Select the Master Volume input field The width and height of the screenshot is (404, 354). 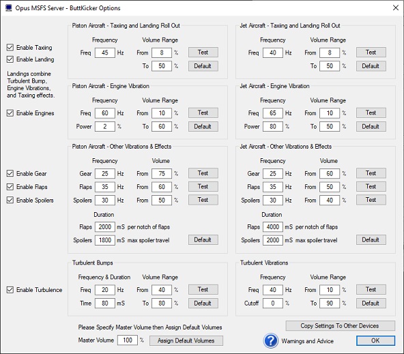128,340
